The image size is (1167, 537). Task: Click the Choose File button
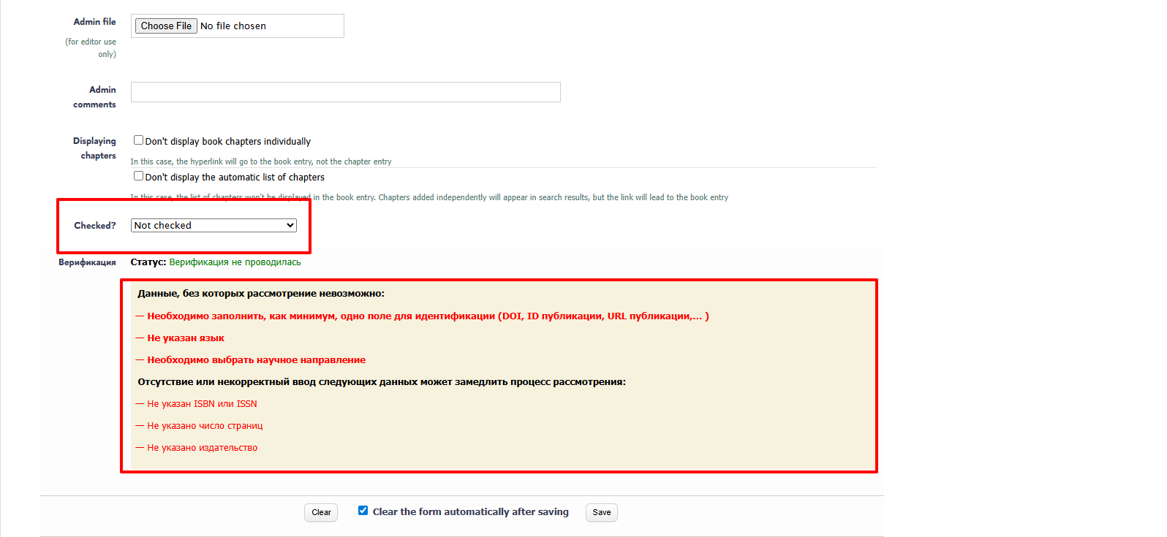point(166,26)
